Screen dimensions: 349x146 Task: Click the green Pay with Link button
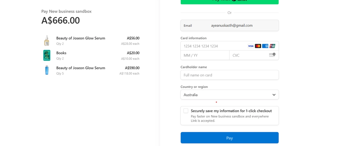coord(230,1)
